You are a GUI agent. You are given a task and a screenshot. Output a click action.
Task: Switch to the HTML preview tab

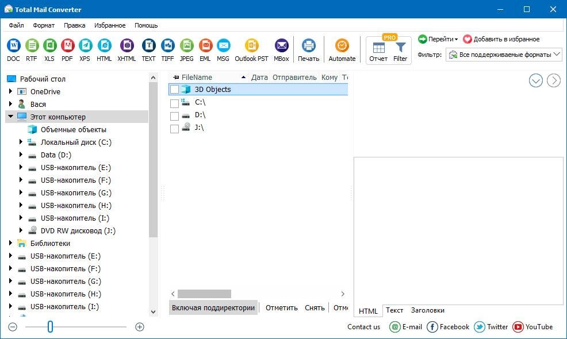tap(368, 311)
